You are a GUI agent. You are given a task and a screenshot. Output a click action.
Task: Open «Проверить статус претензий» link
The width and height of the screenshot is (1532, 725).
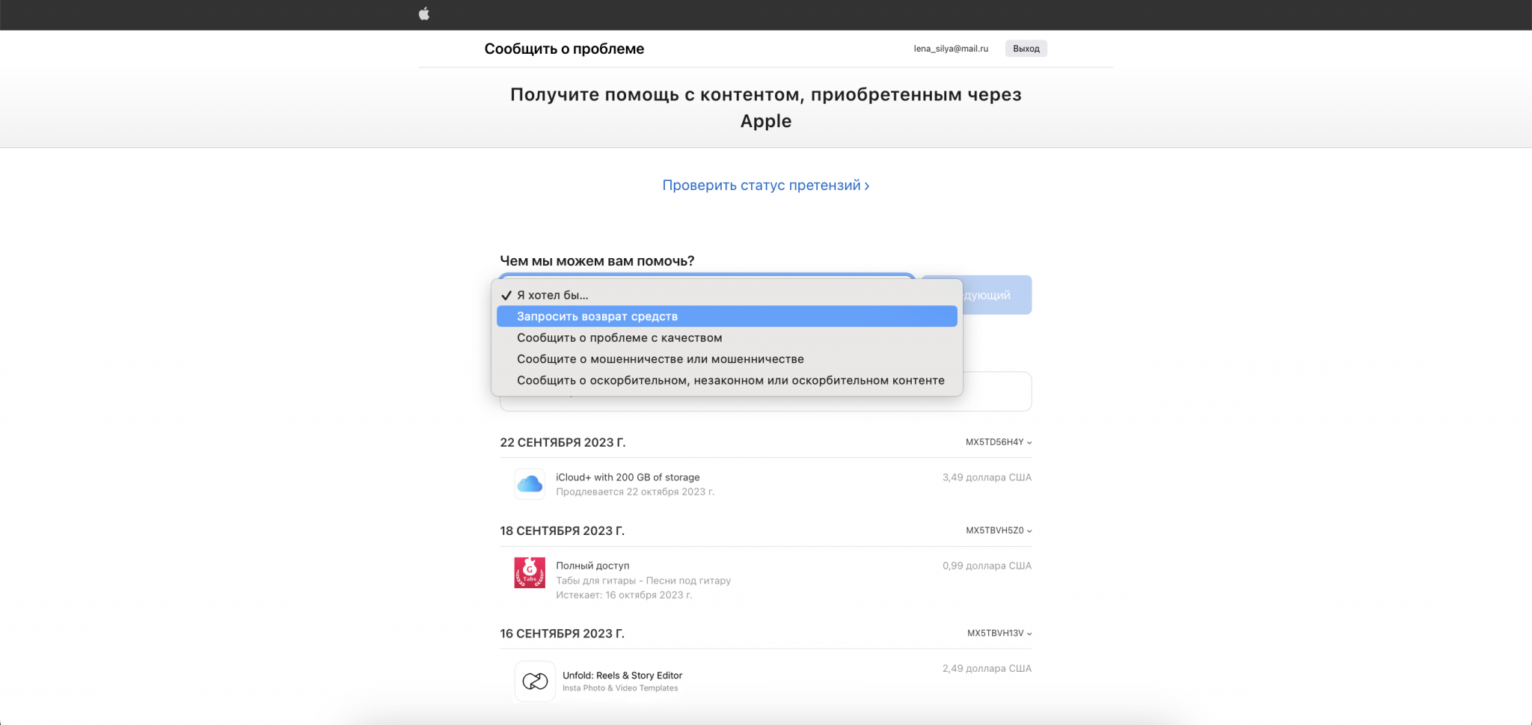[765, 185]
